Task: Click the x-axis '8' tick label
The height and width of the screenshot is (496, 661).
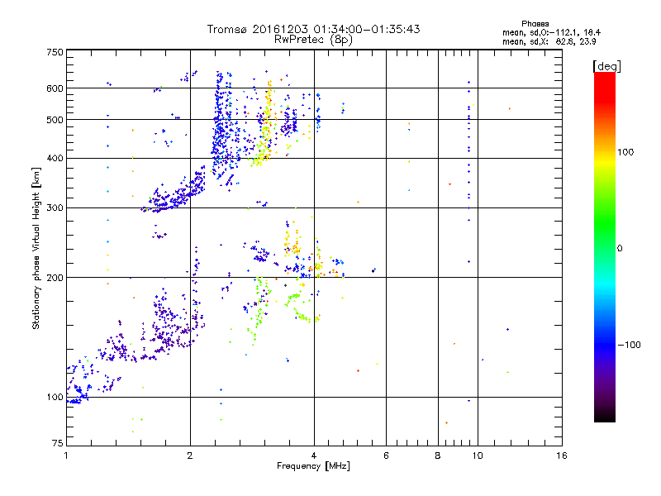Action: click(438, 455)
